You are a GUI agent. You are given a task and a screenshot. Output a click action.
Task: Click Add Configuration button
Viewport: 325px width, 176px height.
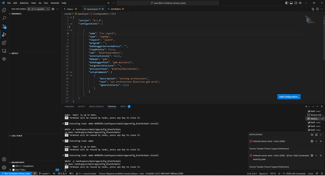coord(289,97)
